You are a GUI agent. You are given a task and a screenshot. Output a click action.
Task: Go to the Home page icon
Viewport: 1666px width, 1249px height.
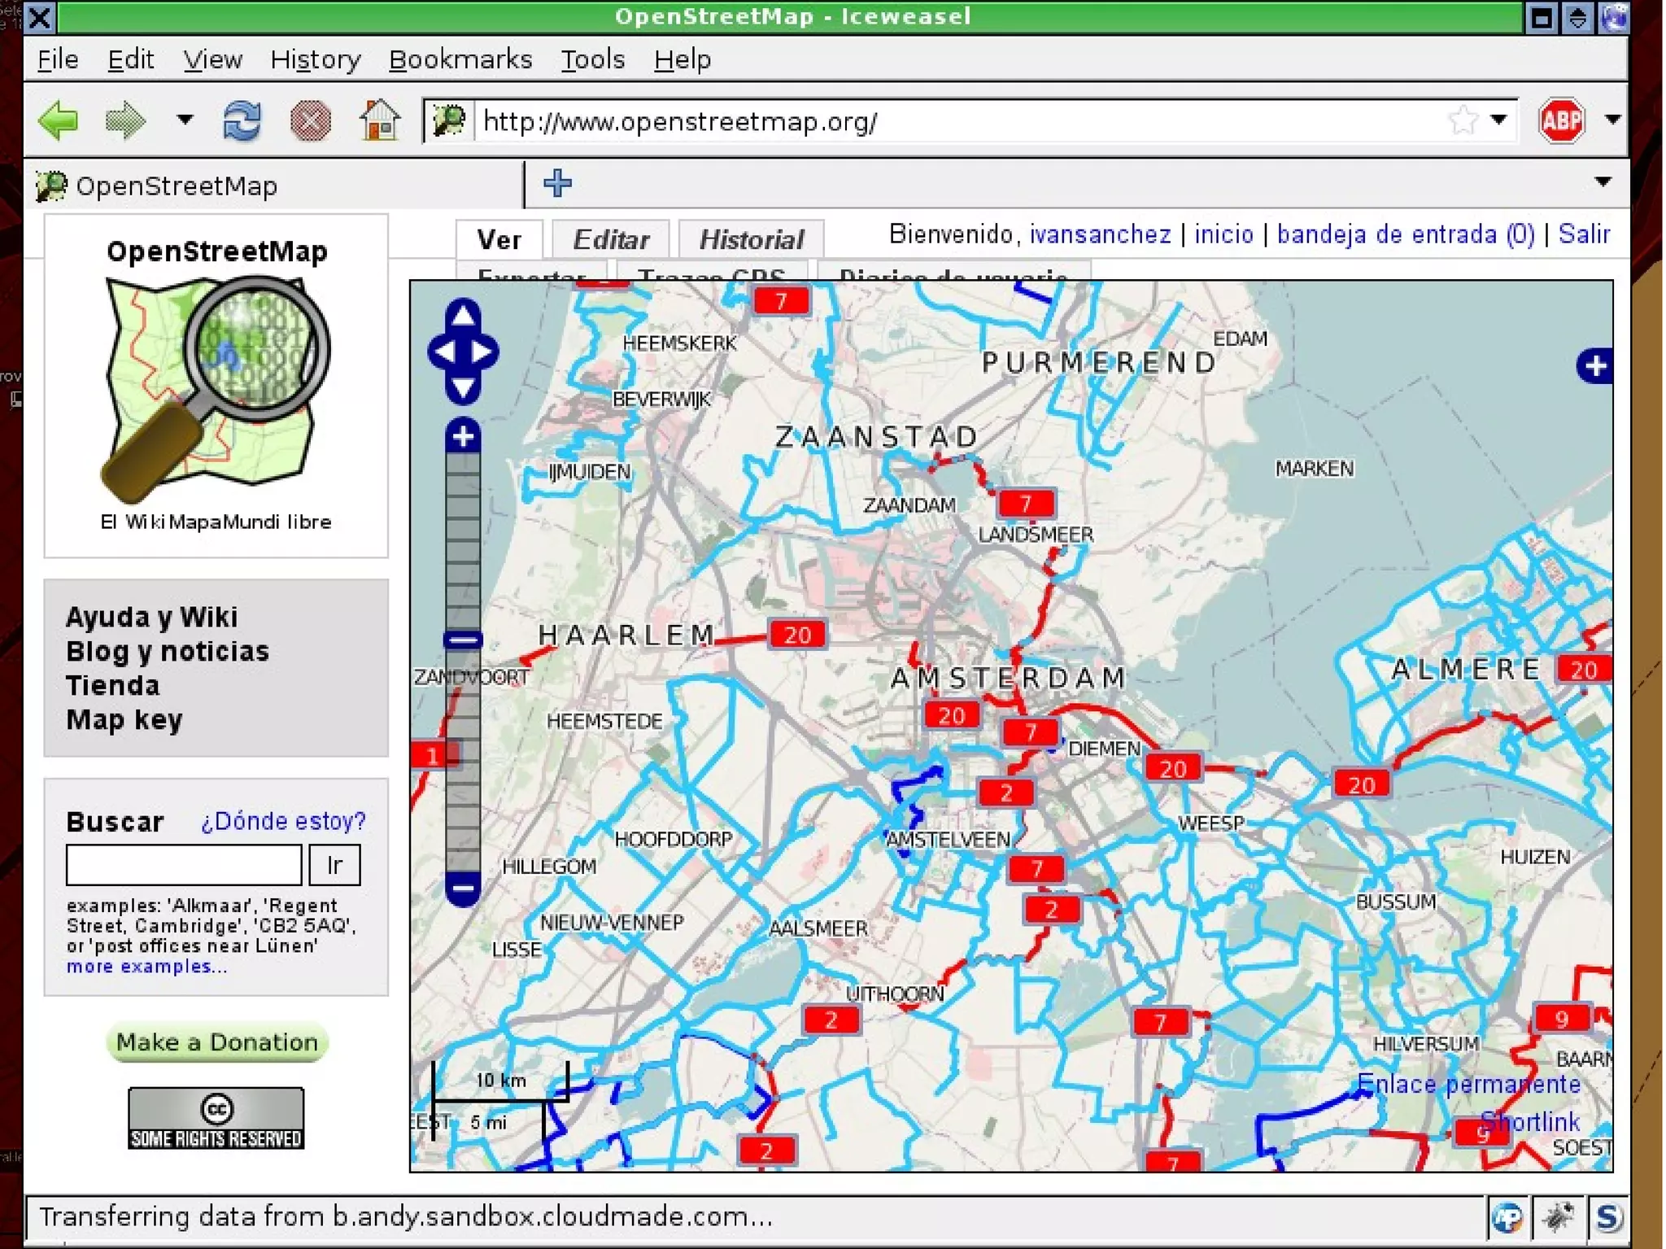coord(379,120)
